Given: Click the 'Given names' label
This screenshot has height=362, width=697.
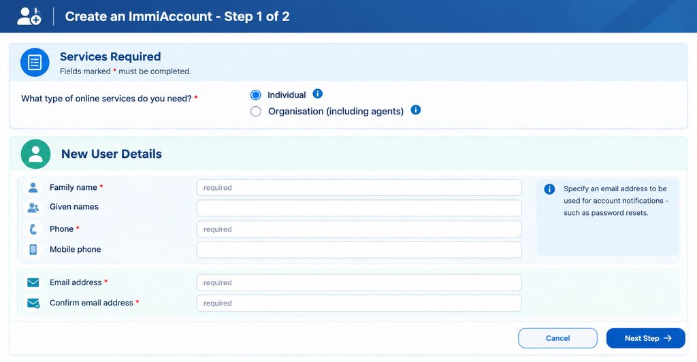Looking at the screenshot, I should (x=74, y=207).
